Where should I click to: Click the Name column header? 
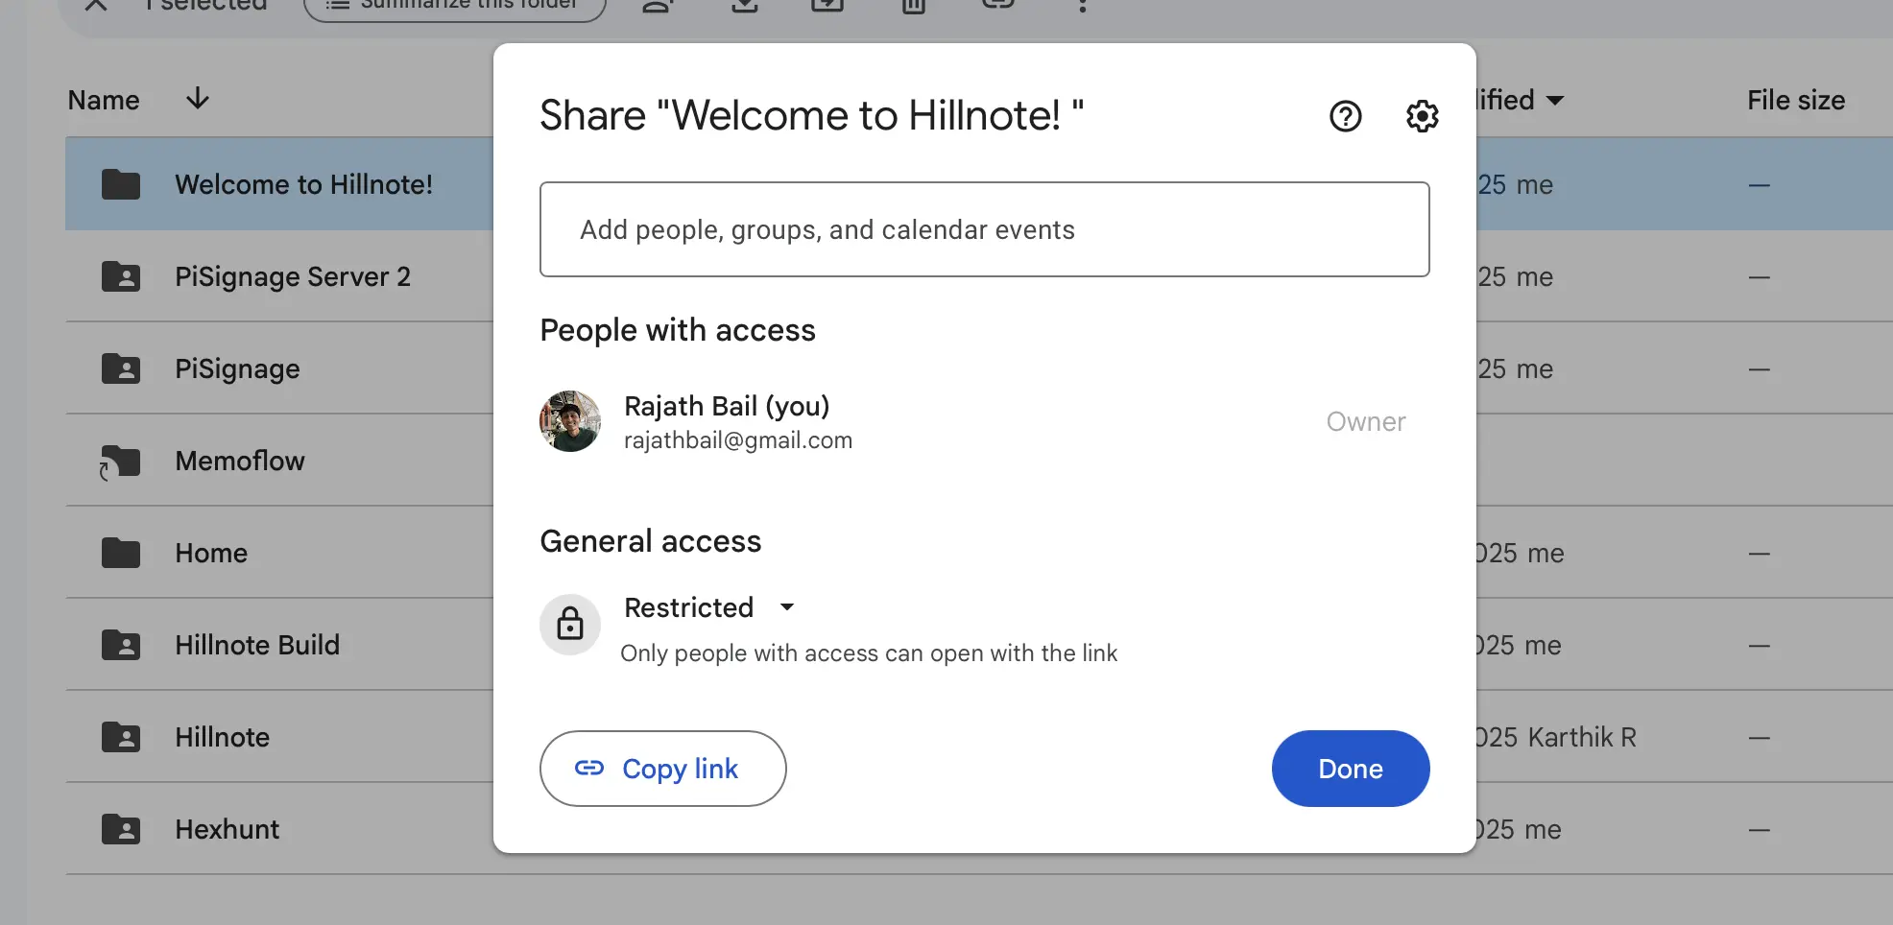[x=104, y=100]
